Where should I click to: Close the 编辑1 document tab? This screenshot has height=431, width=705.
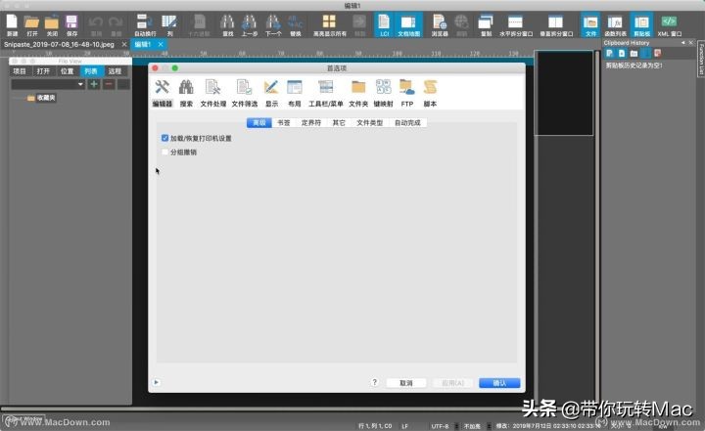(161, 44)
